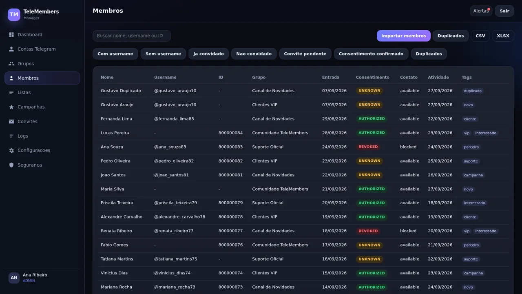Viewport: 522px width, 294px height.
Task: Click the vip tag in Renata Ribeiro row
Action: 467,231
